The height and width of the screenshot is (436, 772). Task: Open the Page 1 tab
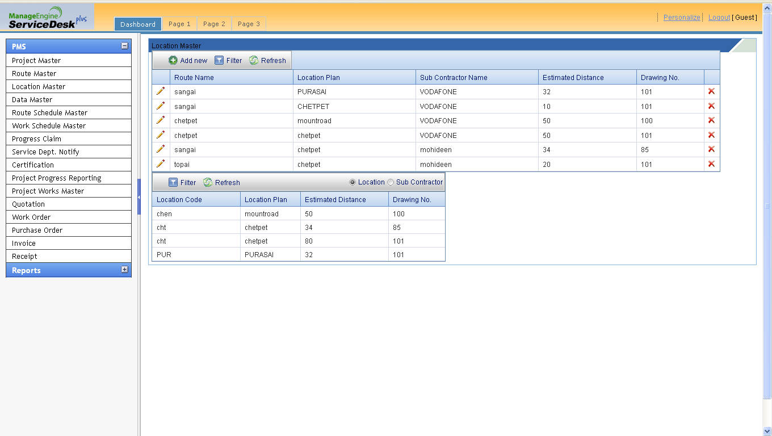[179, 24]
